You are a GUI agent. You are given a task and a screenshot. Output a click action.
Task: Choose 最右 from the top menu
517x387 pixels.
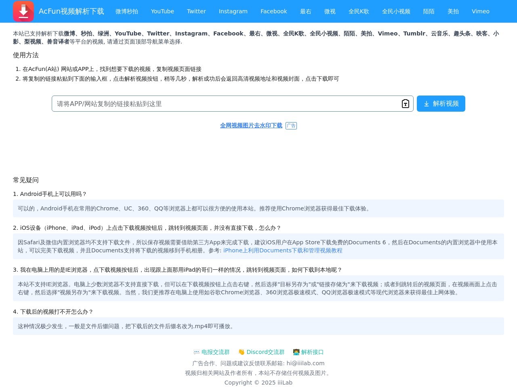[305, 11]
